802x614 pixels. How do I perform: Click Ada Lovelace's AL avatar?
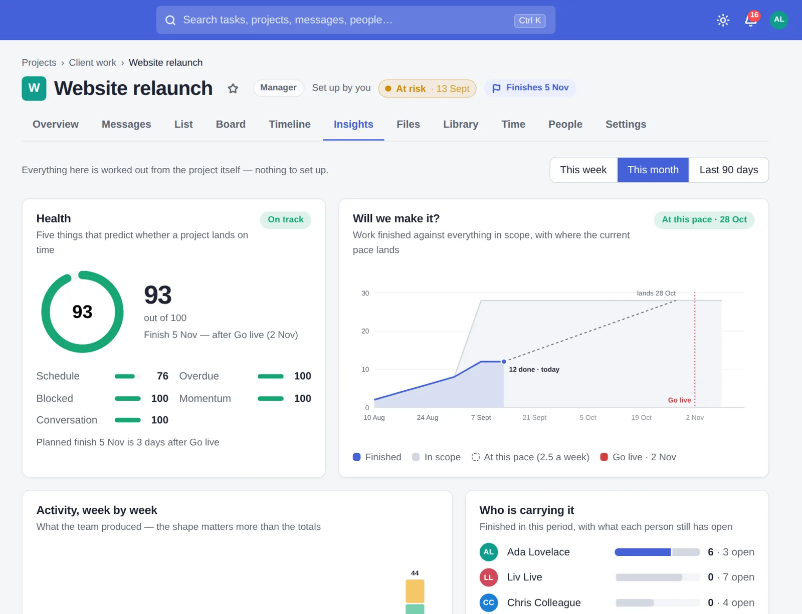tap(489, 552)
